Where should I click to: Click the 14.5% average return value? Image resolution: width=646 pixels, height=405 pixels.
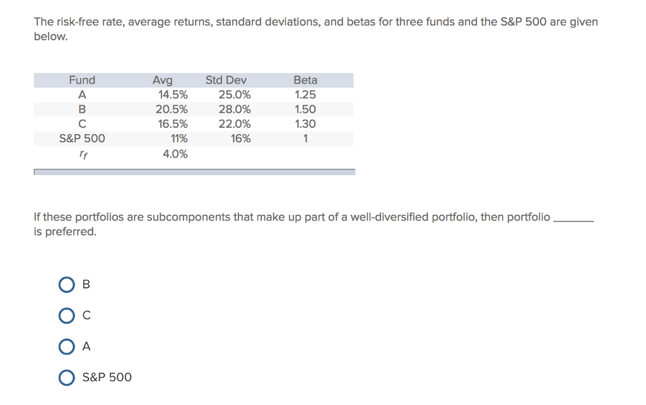coord(172,94)
